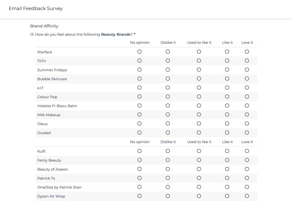
Task: Rate Kulfi as "Love it"
Action: click(x=247, y=151)
